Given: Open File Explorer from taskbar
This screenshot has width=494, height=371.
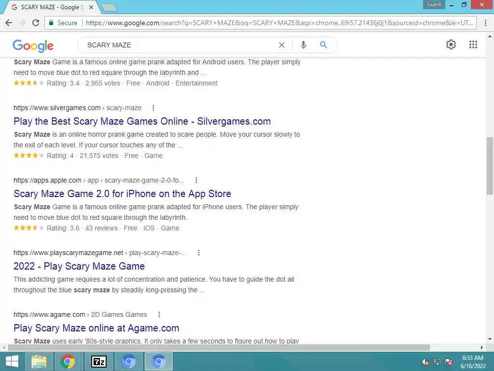Looking at the screenshot, I should tap(39, 361).
